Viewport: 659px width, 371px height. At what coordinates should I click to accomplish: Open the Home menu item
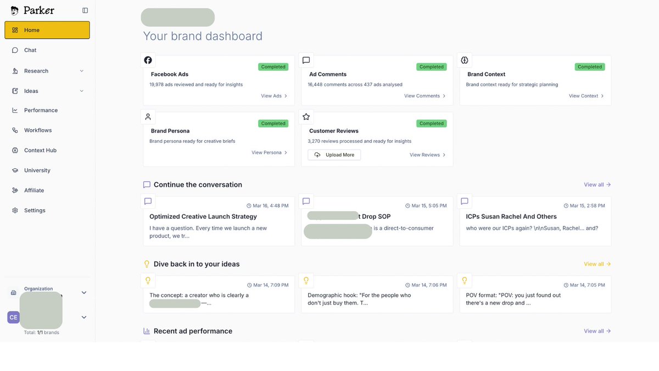tap(47, 30)
